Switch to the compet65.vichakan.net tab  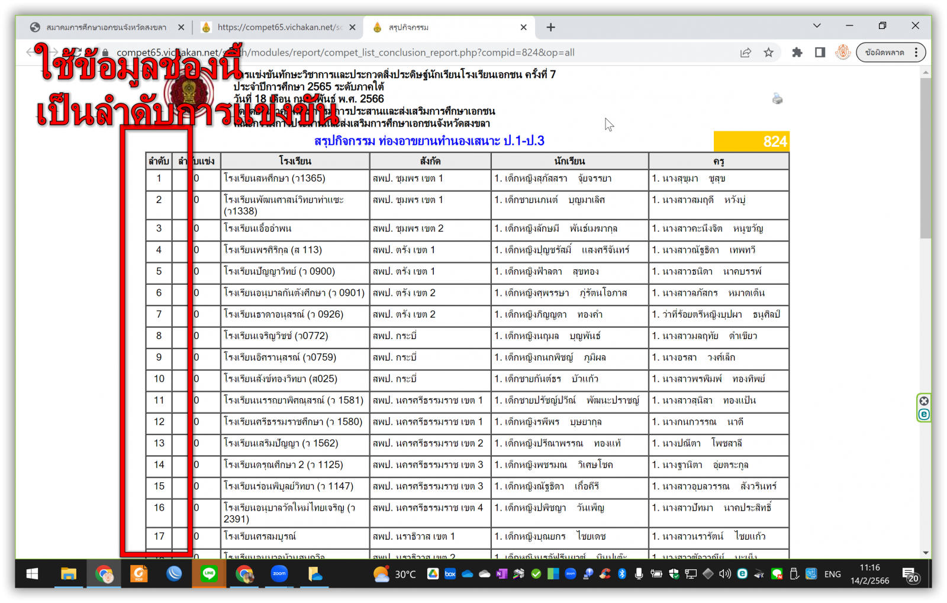coord(278,27)
